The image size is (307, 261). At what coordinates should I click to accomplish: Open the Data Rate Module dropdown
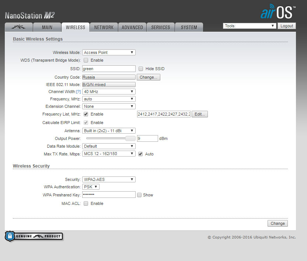point(109,146)
